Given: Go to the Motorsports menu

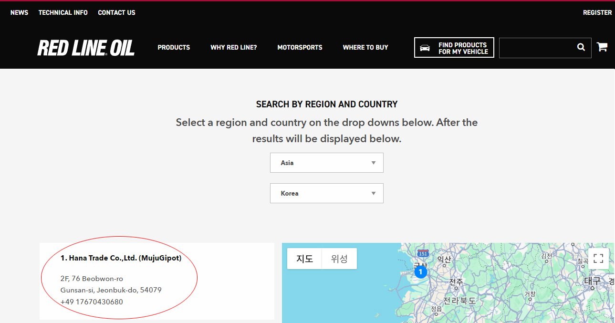Looking at the screenshot, I should [x=300, y=48].
